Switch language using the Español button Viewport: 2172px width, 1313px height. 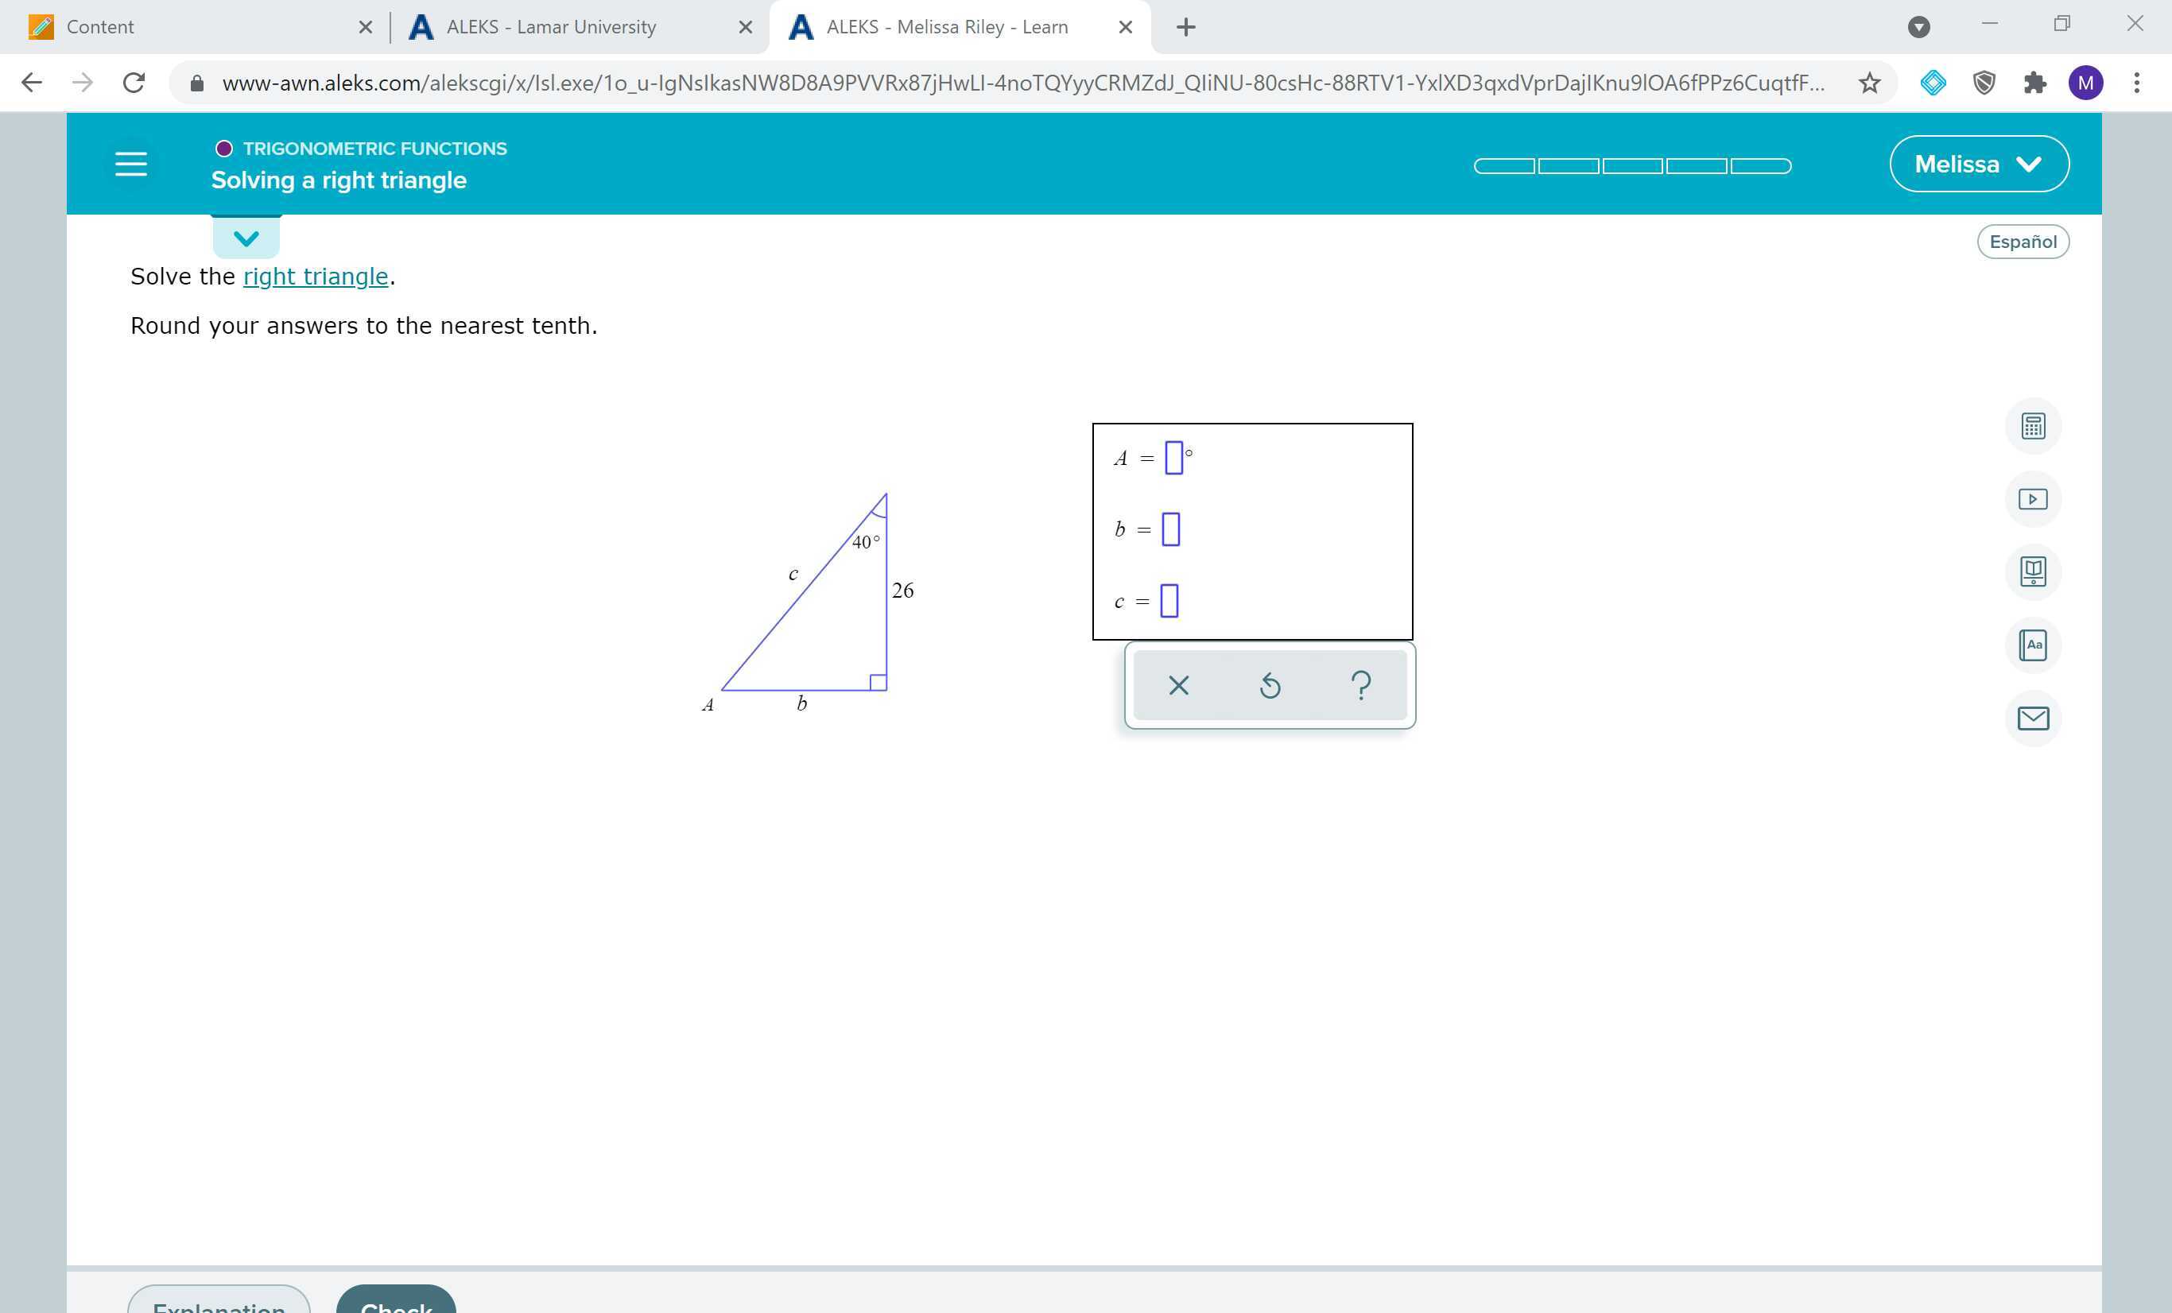[2023, 241]
